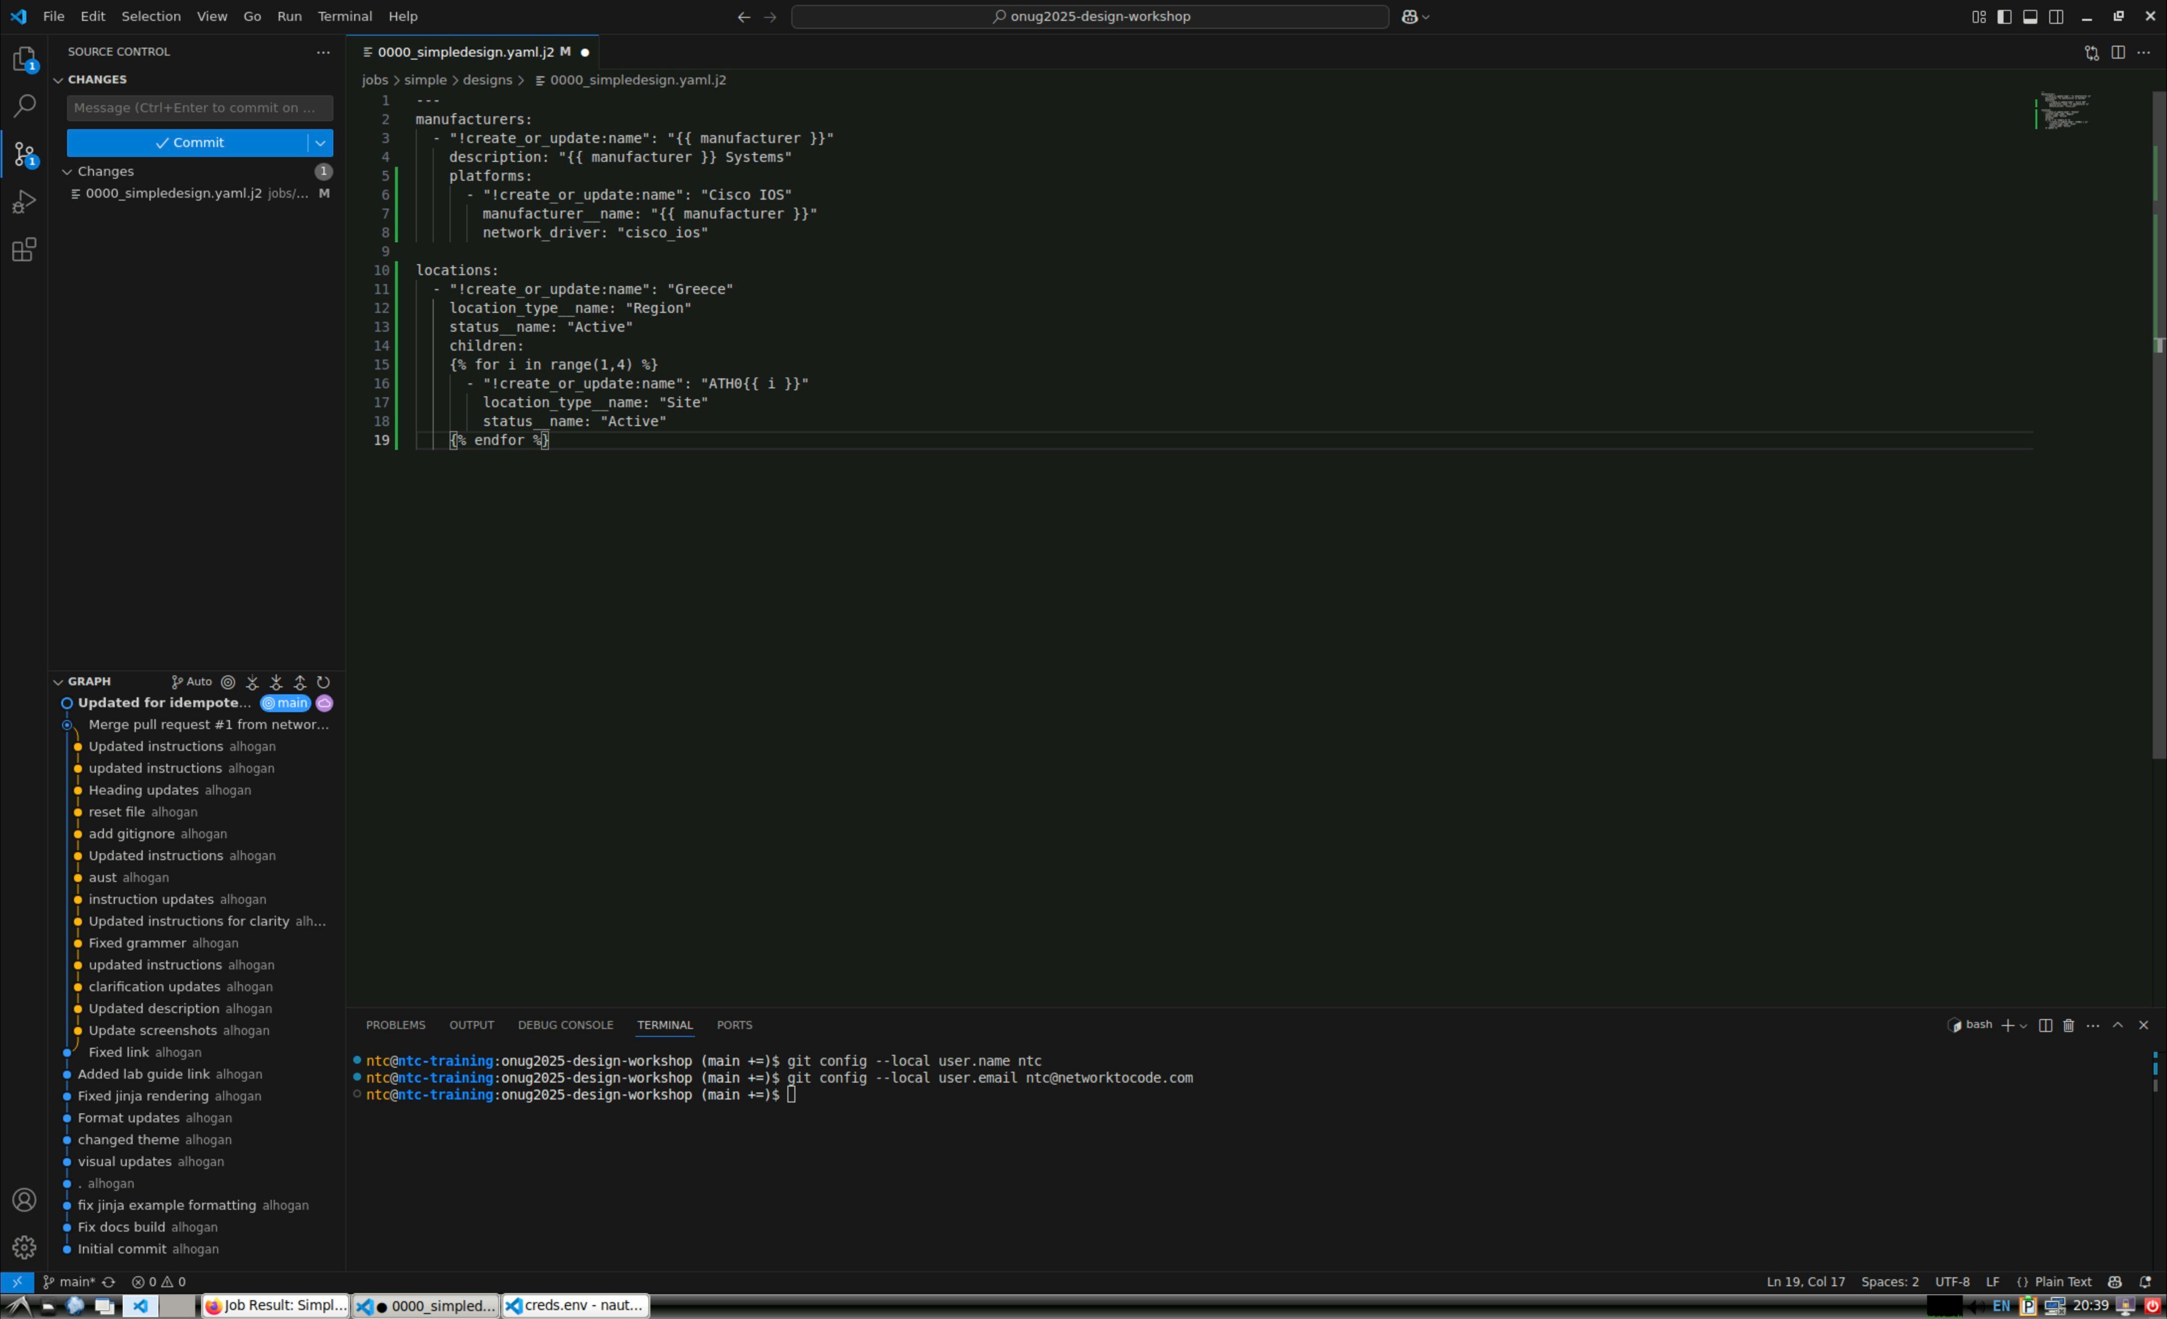The height and width of the screenshot is (1319, 2167).
Task: Switch to the PROBLEMS panel tab
Action: click(395, 1026)
